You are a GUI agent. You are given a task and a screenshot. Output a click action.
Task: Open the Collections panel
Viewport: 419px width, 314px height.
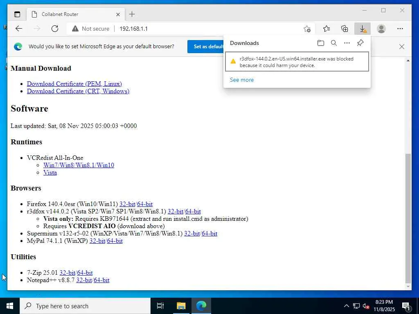[x=345, y=29]
